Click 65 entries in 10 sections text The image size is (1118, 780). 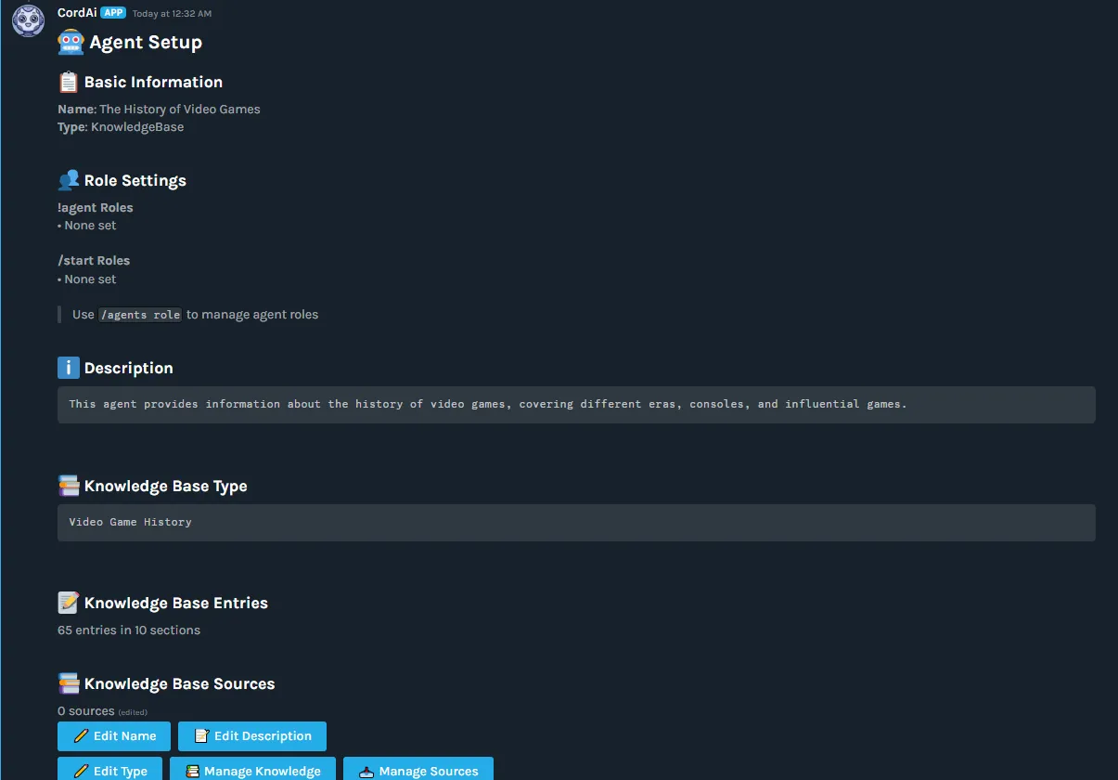click(x=129, y=630)
